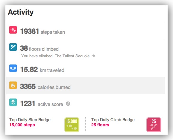Click the Top Daily Step Badge label

click(x=30, y=120)
